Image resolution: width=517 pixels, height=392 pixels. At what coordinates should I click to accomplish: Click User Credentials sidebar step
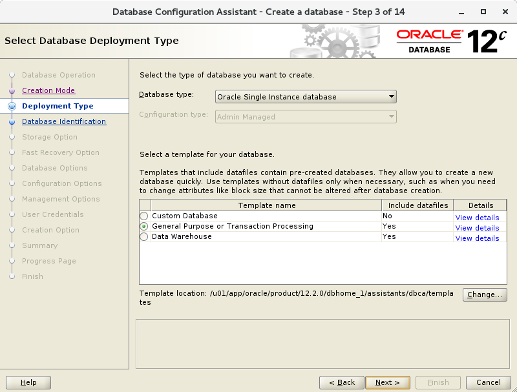(x=53, y=214)
